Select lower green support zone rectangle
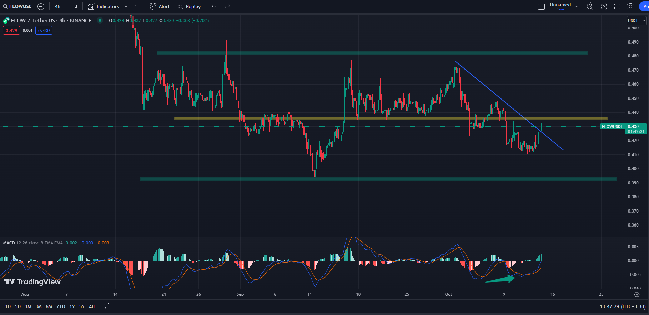This screenshot has width=649, height=315. (x=378, y=179)
